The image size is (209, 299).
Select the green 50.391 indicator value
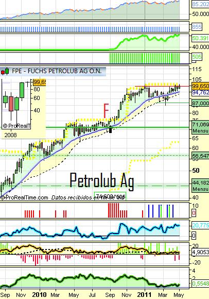click(200, 38)
